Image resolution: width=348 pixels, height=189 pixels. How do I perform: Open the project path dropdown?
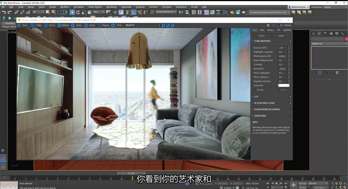(x=269, y=12)
